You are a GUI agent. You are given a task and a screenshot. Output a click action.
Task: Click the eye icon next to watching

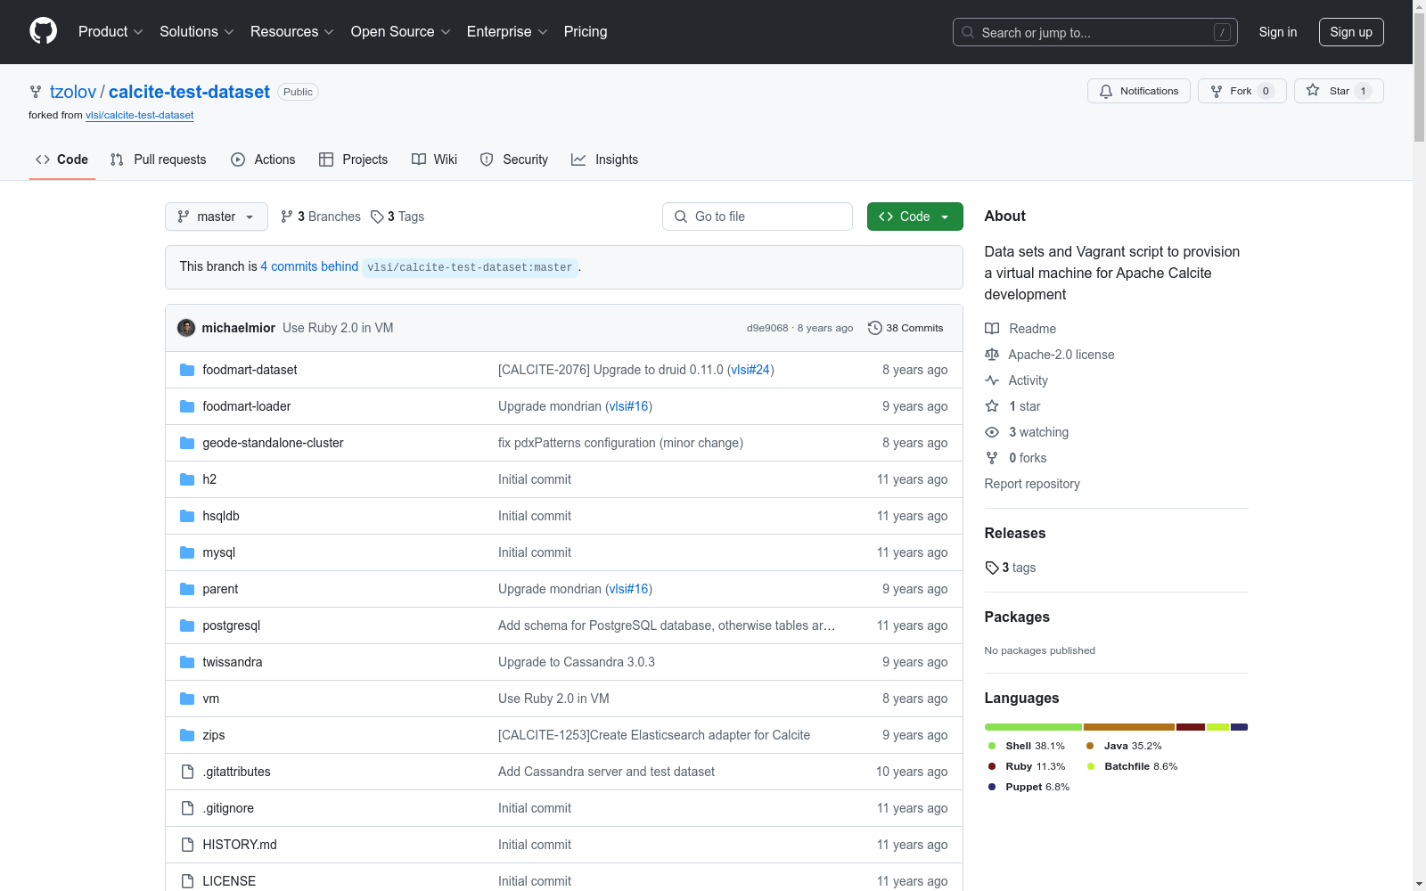point(992,432)
